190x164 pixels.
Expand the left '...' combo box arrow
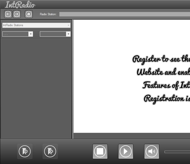(x=31, y=34)
